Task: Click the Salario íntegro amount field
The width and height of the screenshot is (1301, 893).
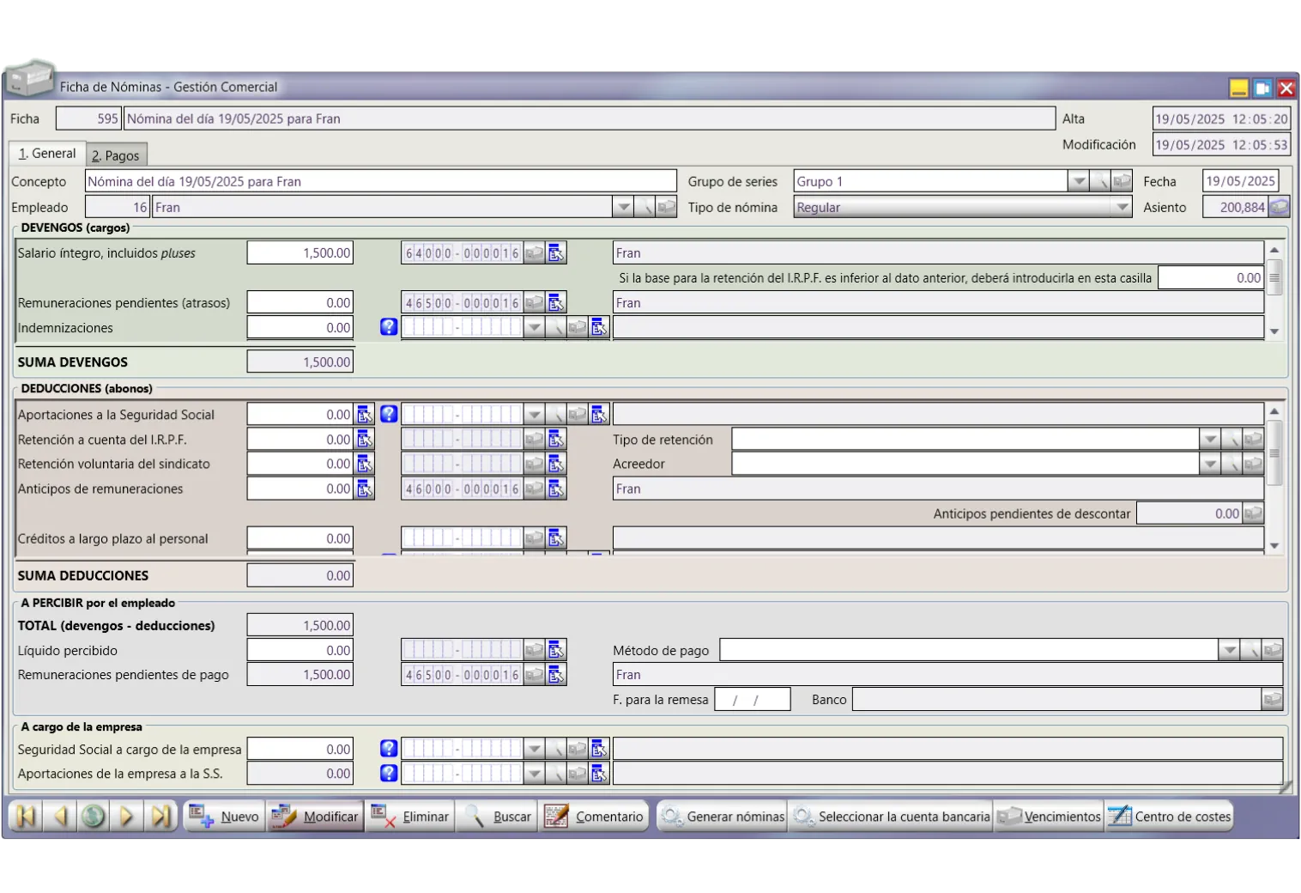Action: tap(300, 252)
